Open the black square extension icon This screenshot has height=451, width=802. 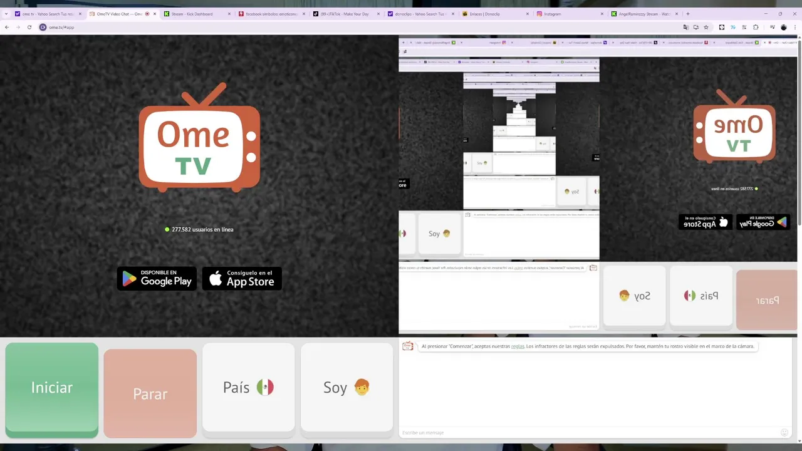[x=722, y=27]
